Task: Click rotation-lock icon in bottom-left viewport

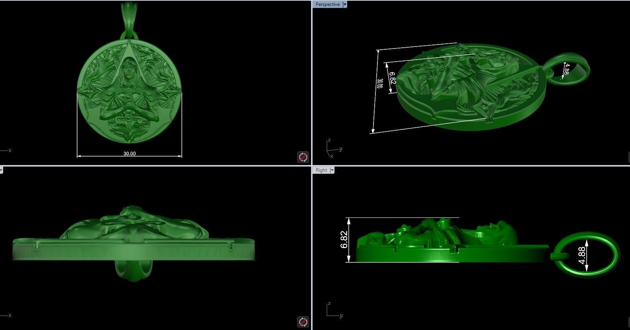Action: point(303,322)
